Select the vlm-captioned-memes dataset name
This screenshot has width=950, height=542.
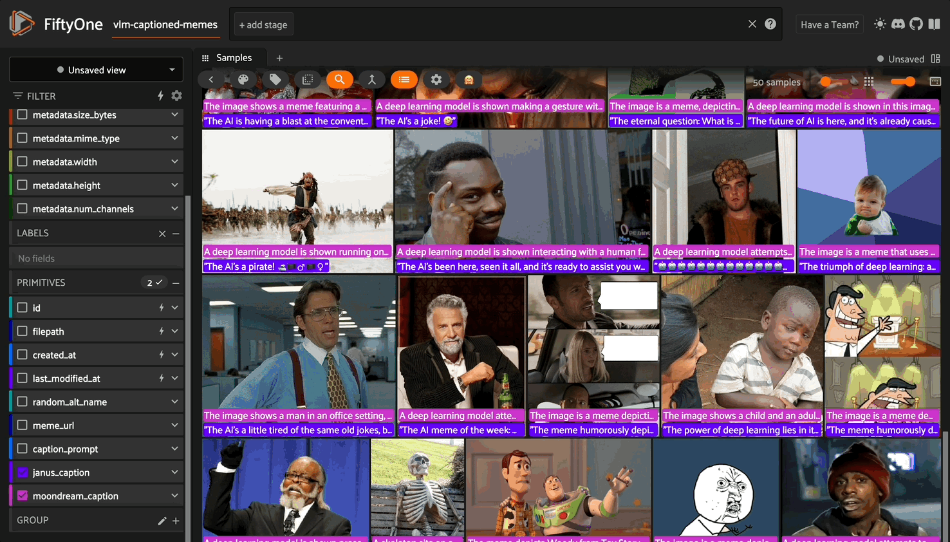tap(165, 24)
